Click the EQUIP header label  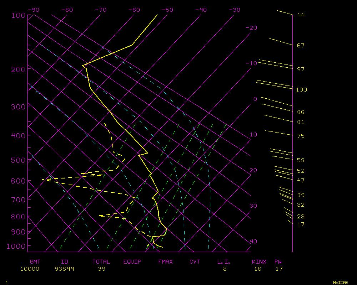point(132,262)
